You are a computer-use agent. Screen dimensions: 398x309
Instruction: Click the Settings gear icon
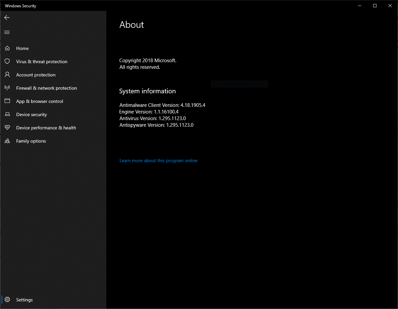7,300
